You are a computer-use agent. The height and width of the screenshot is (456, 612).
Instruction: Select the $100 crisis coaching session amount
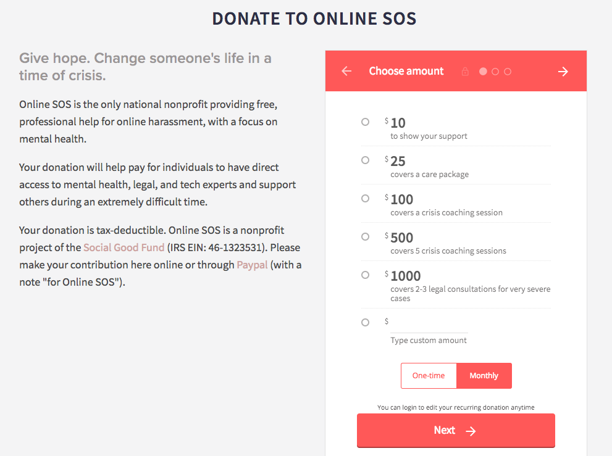pyautogui.click(x=365, y=198)
